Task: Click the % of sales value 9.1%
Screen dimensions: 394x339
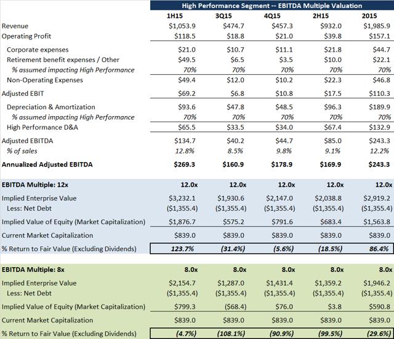Action: click(332, 151)
